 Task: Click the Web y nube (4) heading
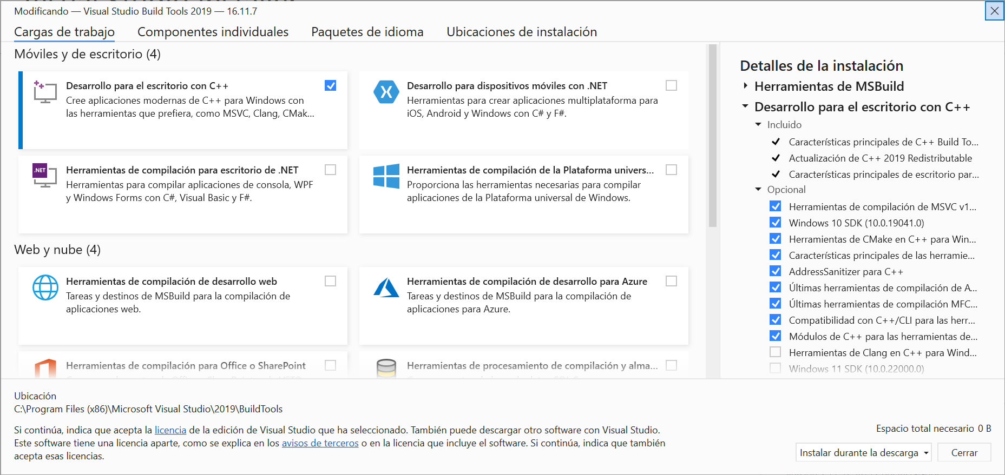point(57,250)
